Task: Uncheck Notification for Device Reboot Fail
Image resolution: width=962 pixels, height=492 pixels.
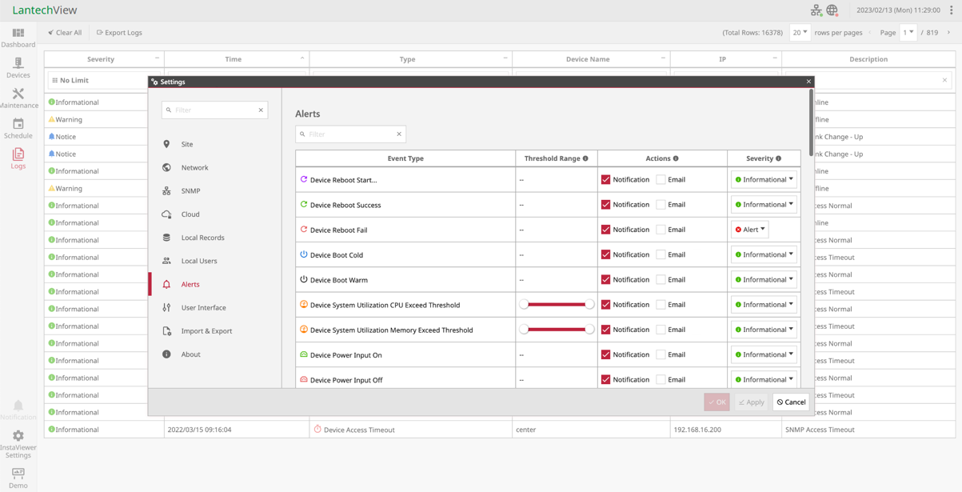Action: [605, 230]
